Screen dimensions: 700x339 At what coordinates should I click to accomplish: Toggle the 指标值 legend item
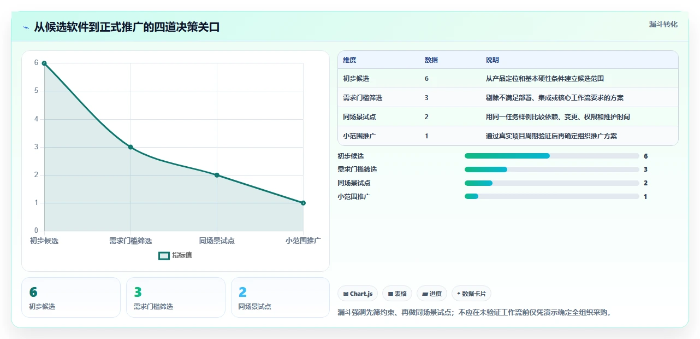pyautogui.click(x=175, y=255)
